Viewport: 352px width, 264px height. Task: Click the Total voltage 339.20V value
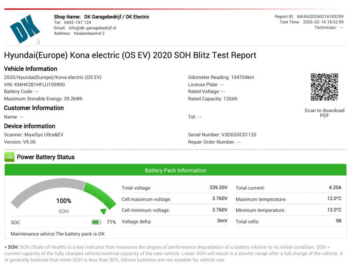218,188
